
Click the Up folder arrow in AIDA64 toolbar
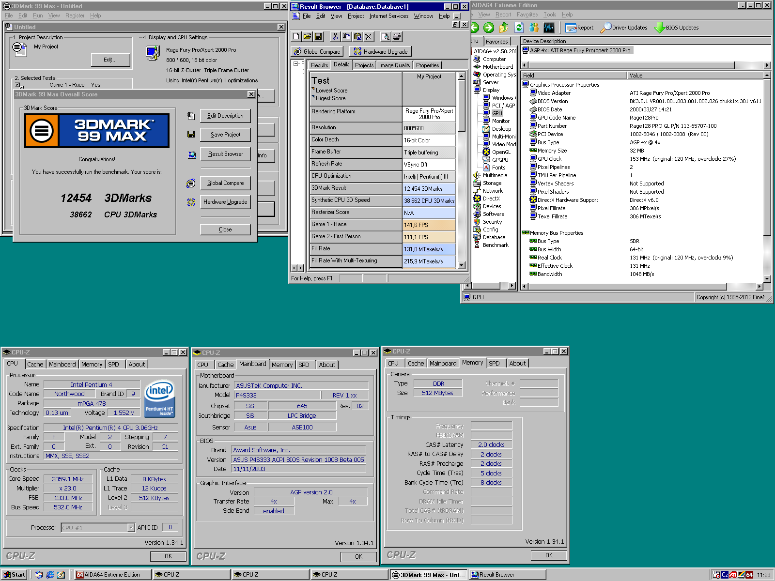[504, 28]
